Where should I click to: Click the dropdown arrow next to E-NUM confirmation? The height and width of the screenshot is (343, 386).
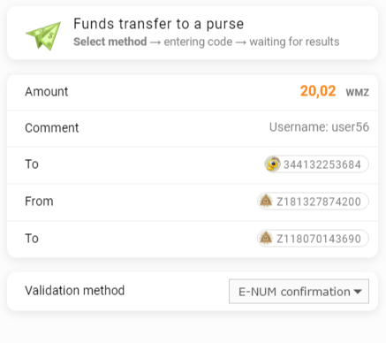tap(358, 292)
